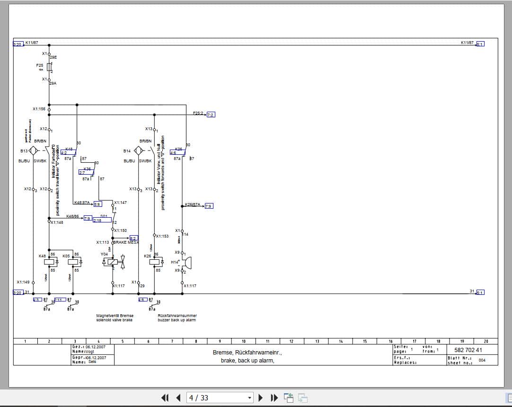Click the K48 relay coil symbol
The width and height of the screenshot is (512, 407).
(49, 262)
